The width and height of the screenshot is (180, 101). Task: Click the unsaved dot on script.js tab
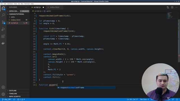coord(43,7)
